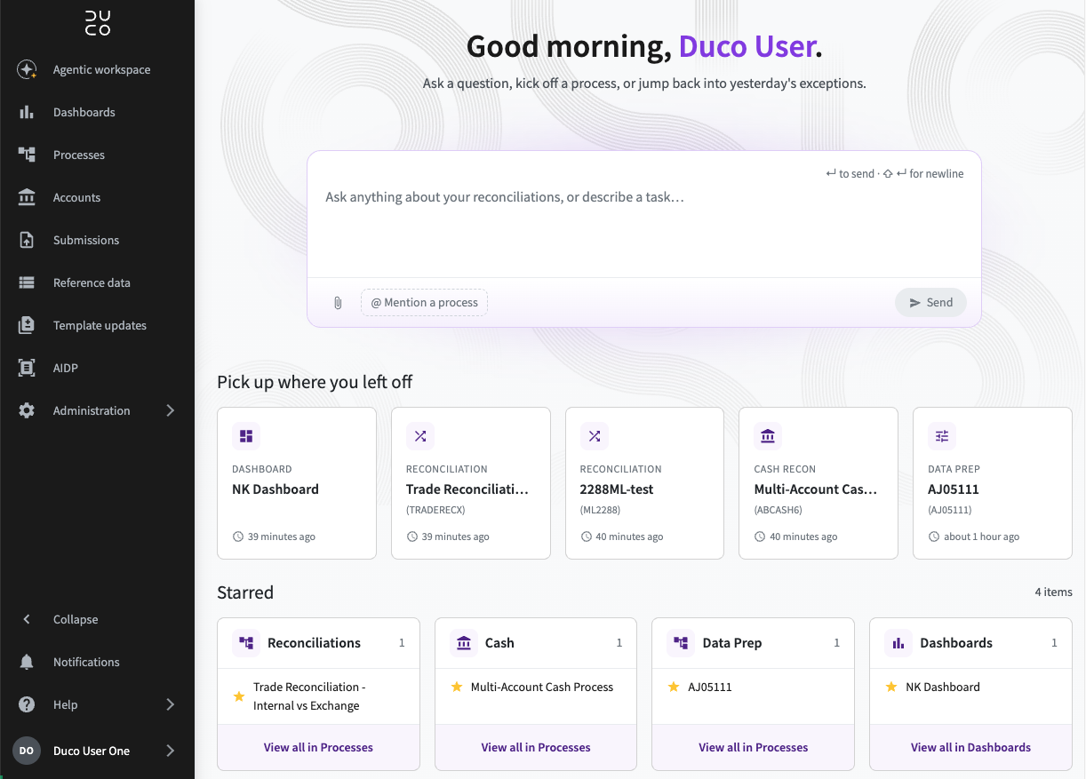Open the AJ05111 data prep recent card
Screen dimensions: 1086x779
click(993, 483)
